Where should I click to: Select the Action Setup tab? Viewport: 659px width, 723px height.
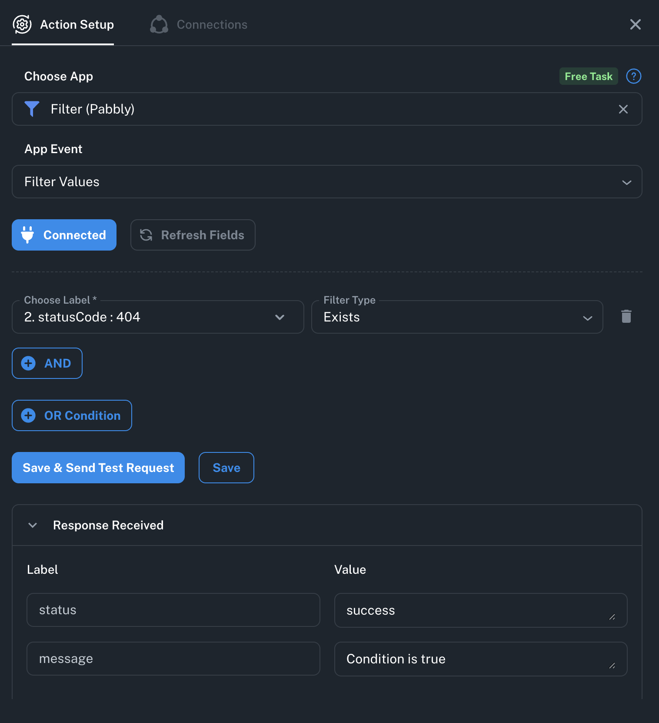pyautogui.click(x=77, y=25)
